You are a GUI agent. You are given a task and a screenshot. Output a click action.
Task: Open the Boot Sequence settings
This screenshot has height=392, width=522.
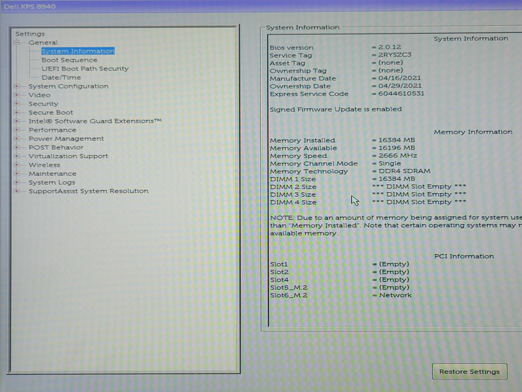click(x=69, y=60)
